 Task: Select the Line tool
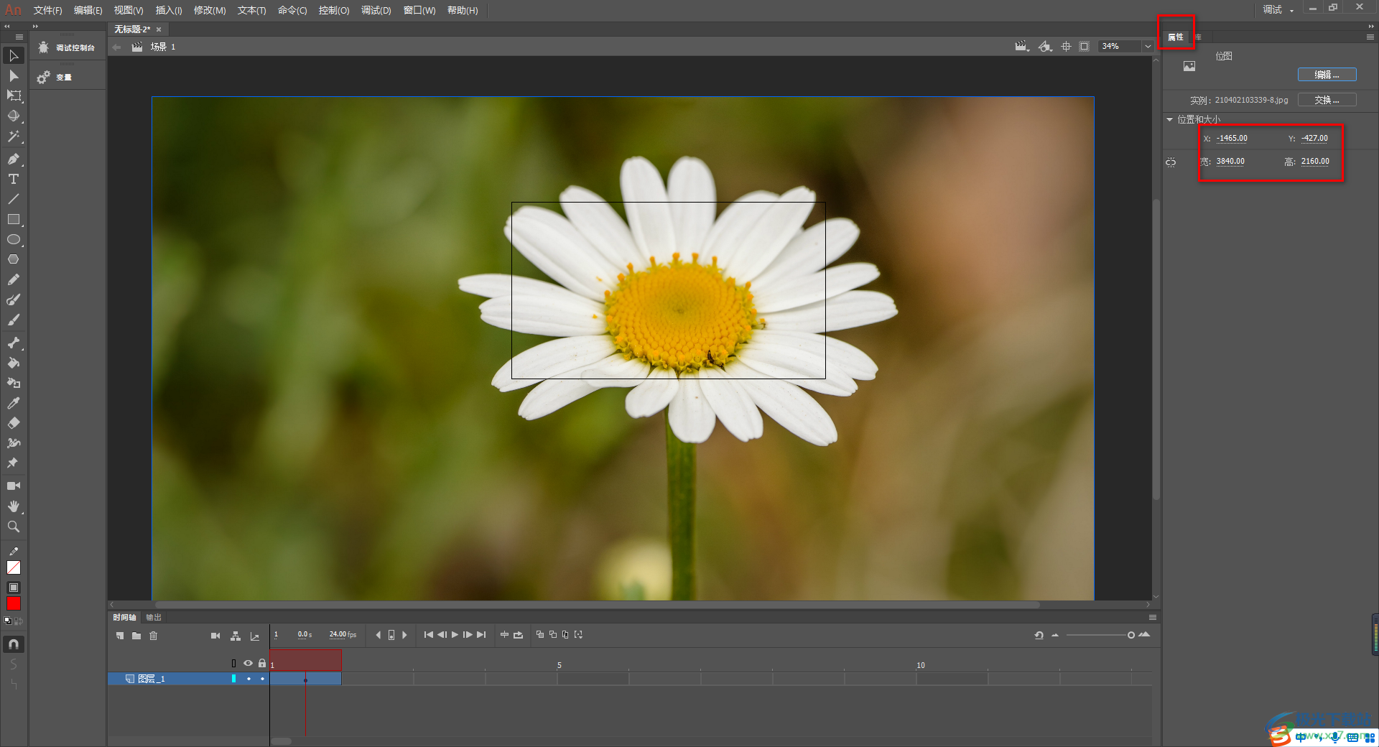(14, 199)
